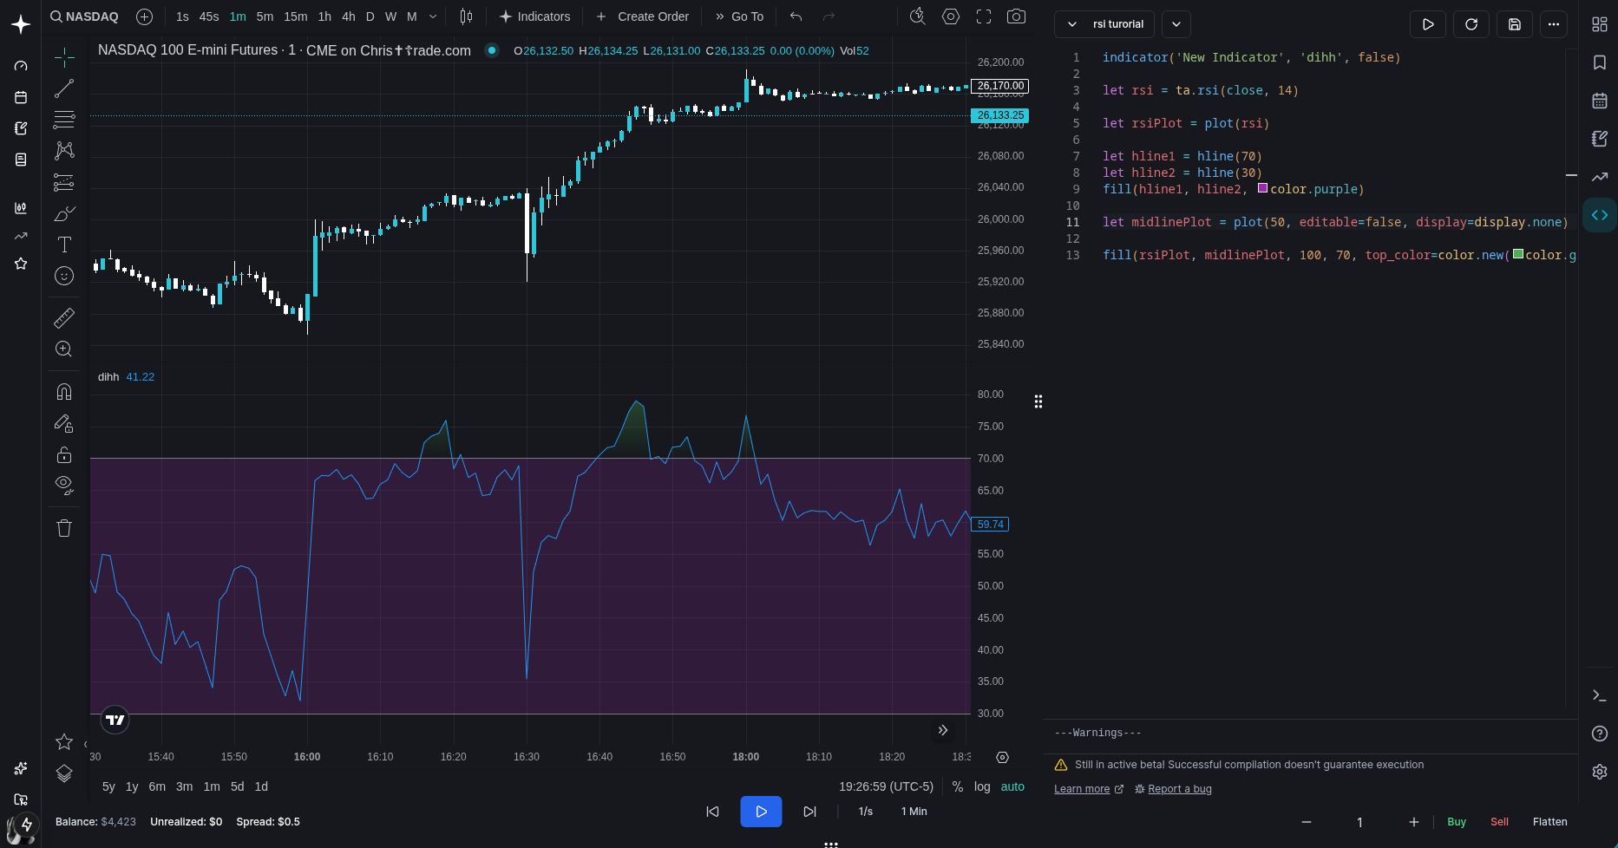Viewport: 1618px width, 848px height.
Task: Click the purple color swatch in code
Action: [x=1262, y=188]
